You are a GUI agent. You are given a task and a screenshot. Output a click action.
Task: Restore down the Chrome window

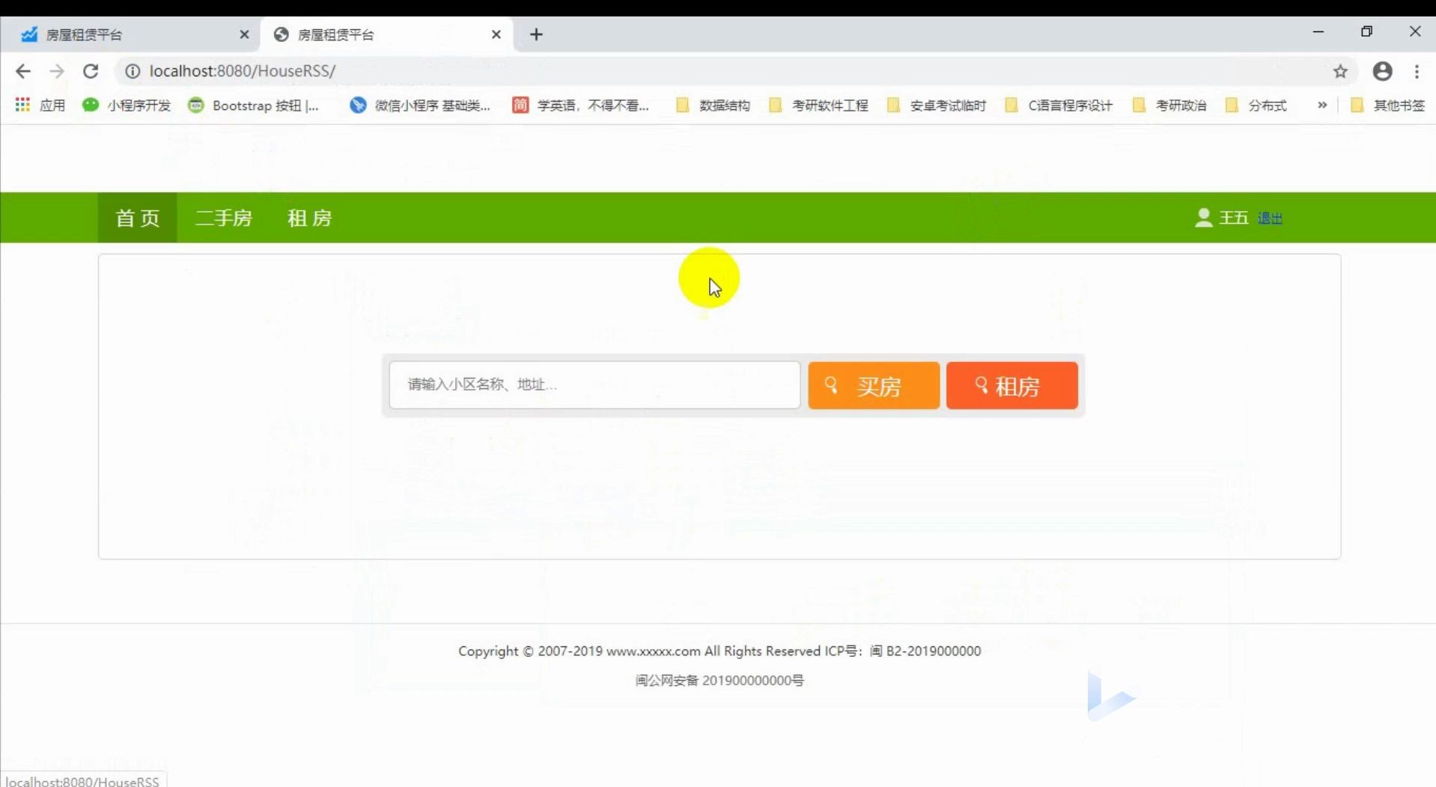pos(1366,31)
